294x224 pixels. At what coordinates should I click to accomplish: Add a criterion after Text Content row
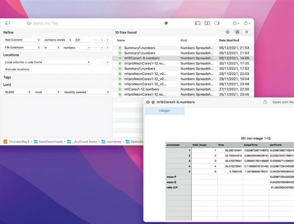[102, 40]
